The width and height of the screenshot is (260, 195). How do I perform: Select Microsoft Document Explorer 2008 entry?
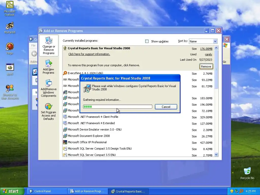pos(138,136)
